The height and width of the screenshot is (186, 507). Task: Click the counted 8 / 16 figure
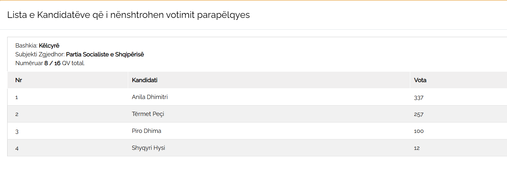52,63
